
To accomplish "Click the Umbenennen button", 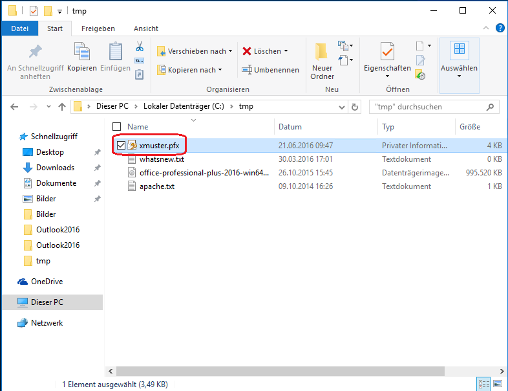I will (x=271, y=70).
